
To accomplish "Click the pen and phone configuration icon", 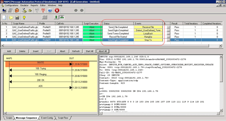I will click(x=24, y=11).
